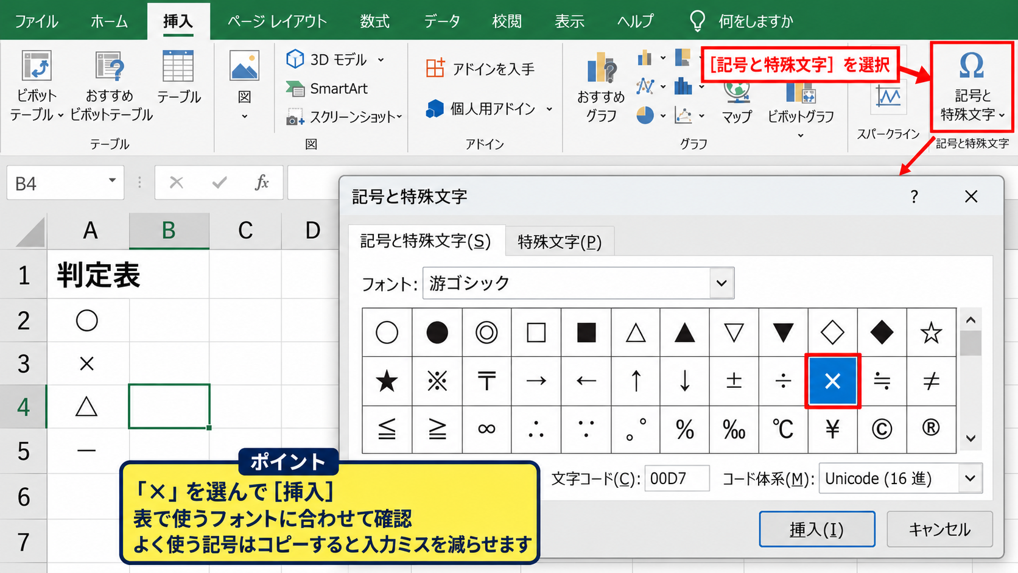Switch to the 特殊文字(P) dialog tab

[560, 242]
